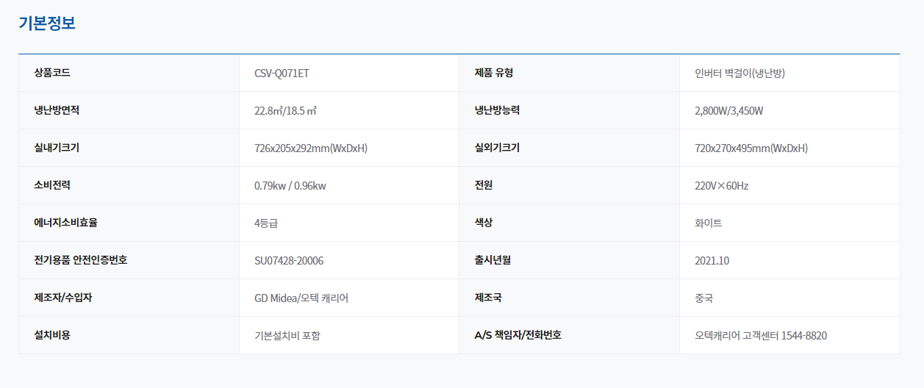Click the A/S 책임자/전화번호 label
Viewport: 924px width, 388px height.
point(517,335)
